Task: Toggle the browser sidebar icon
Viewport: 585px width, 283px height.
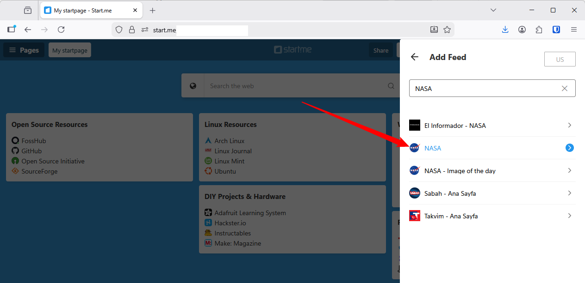Action: pos(12,29)
